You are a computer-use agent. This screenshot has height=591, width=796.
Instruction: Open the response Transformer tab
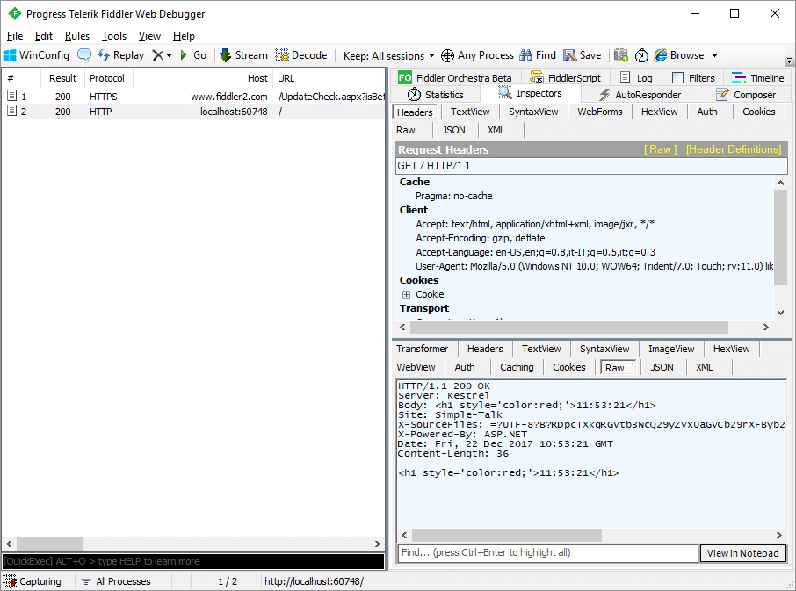[x=422, y=349]
